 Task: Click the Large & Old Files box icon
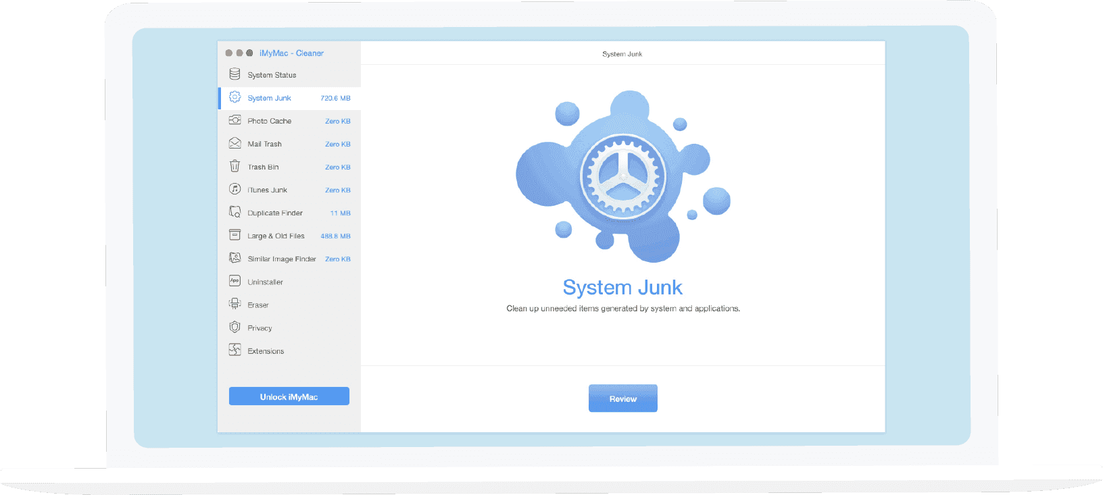(x=235, y=235)
